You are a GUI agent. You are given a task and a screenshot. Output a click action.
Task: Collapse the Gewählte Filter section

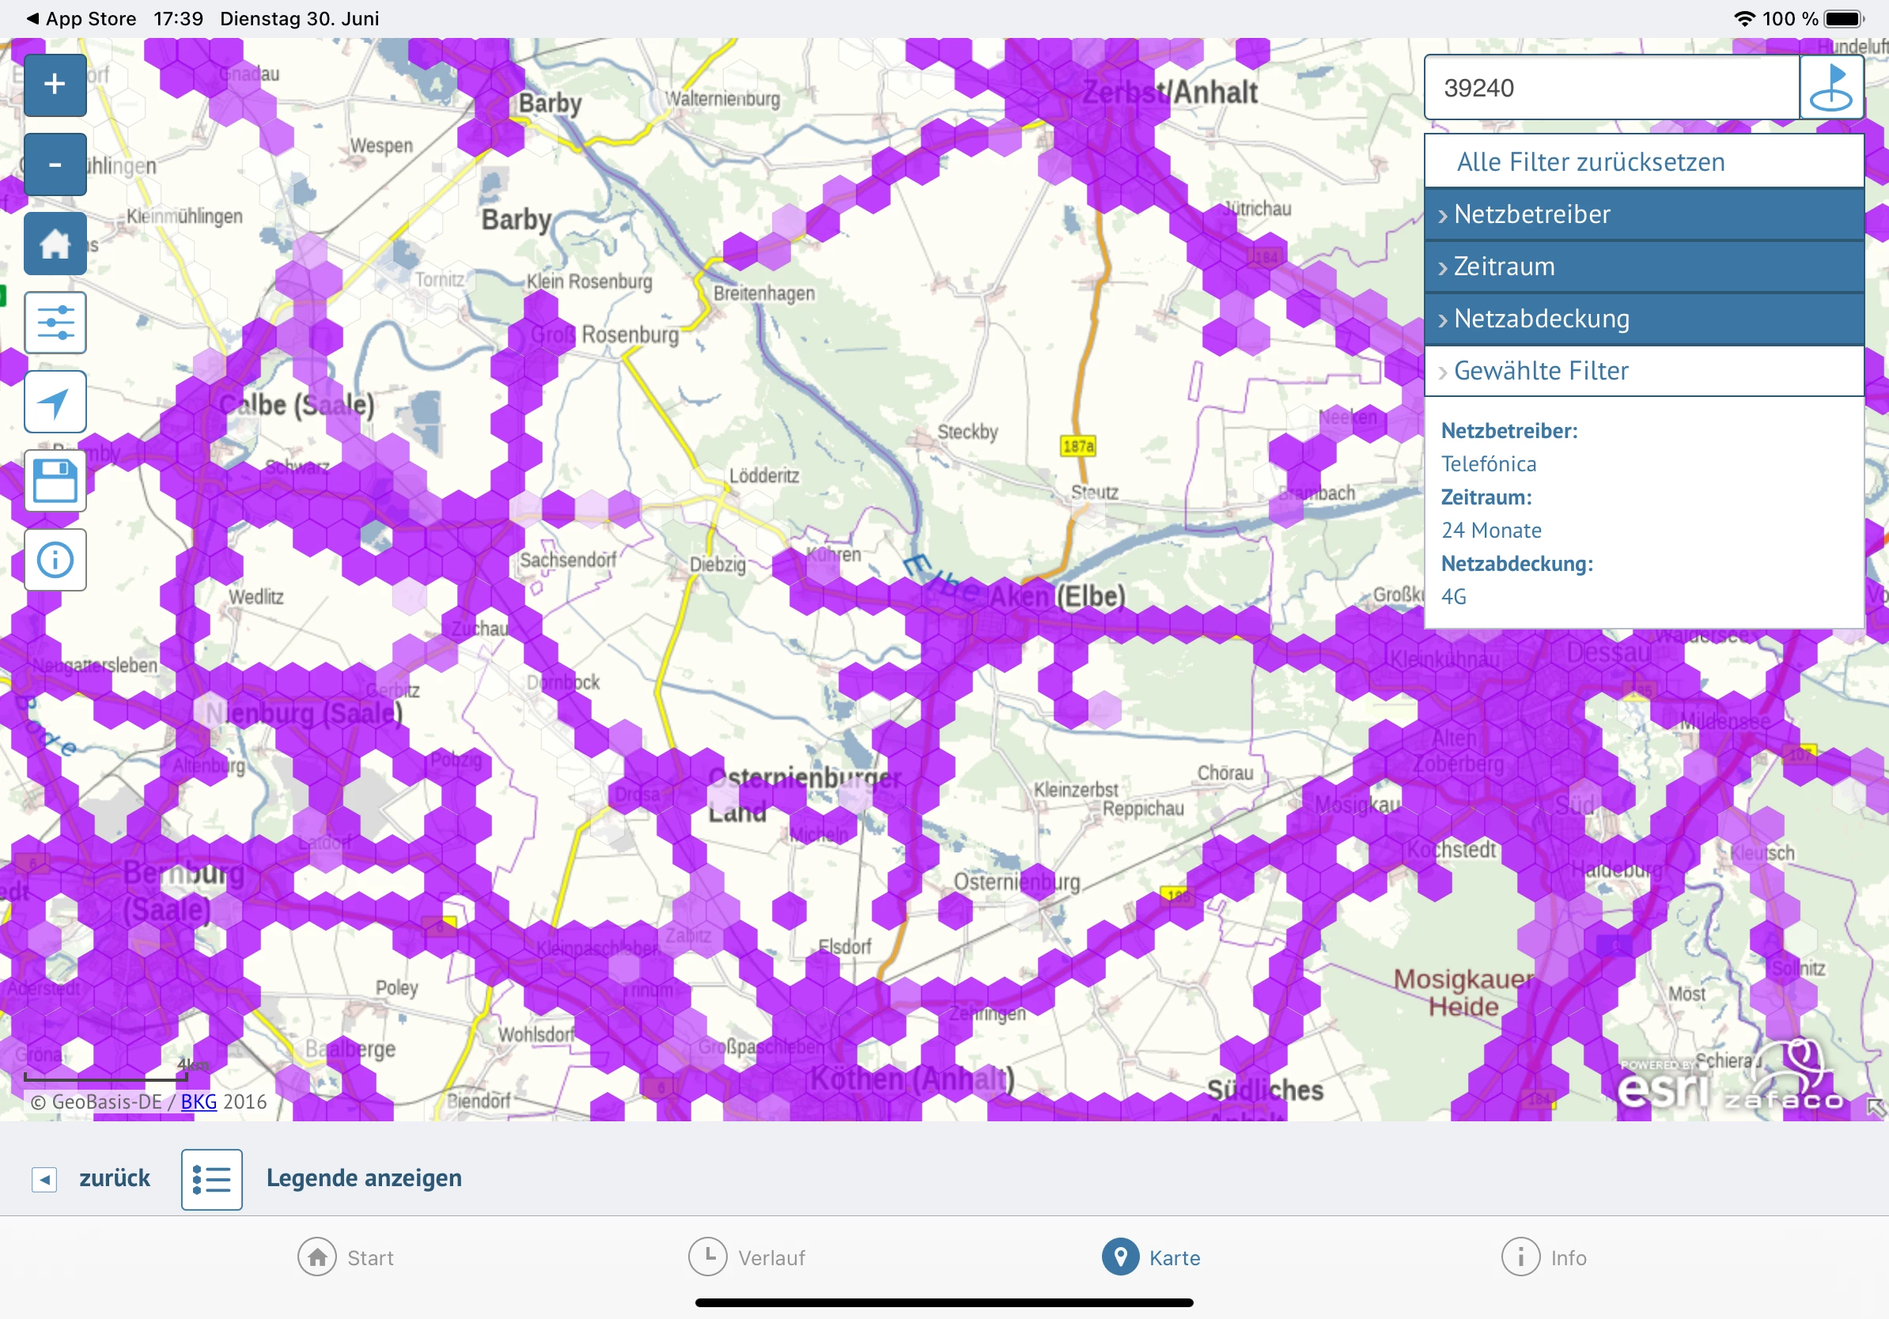click(1643, 371)
